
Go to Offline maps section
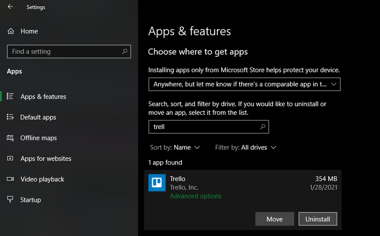click(39, 138)
